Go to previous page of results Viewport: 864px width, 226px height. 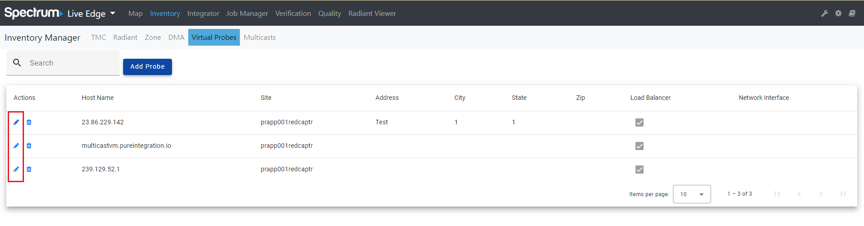799,194
